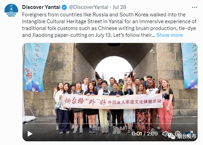The width and height of the screenshot is (203, 145).
Task: Click the right blue hanging banner in video
Action: 189,66
